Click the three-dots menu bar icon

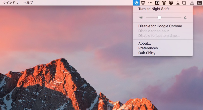(x=150, y=3)
